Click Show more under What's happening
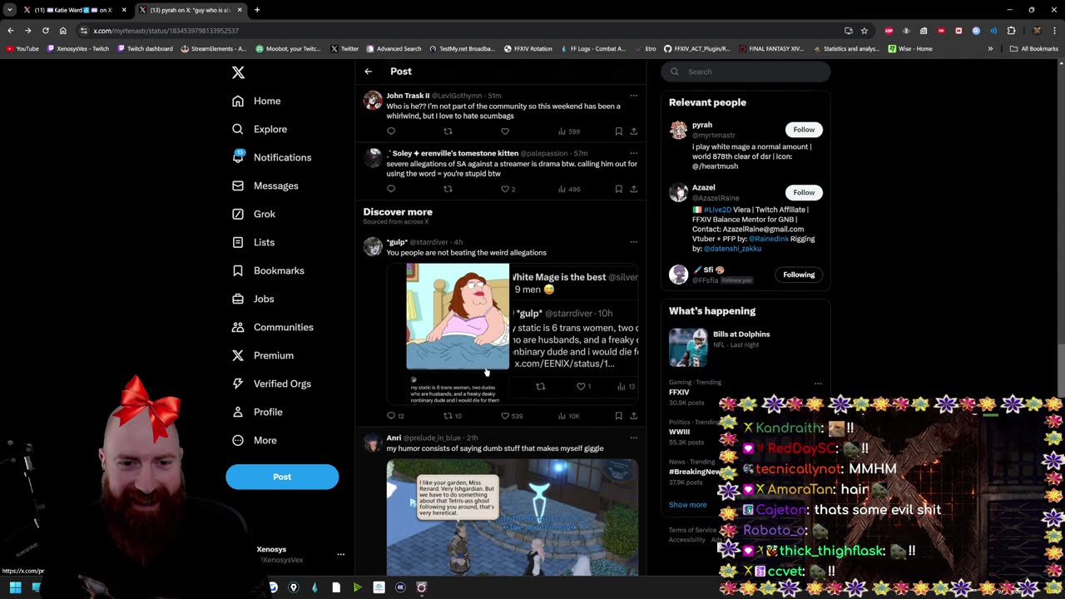 click(687, 505)
